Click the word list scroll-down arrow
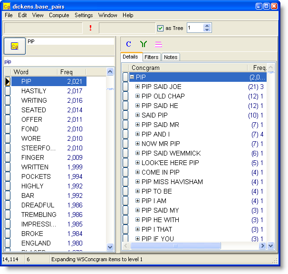 110,247
